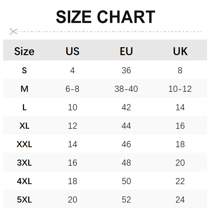
Task: Select the XXL size row label
Action: 24,144
